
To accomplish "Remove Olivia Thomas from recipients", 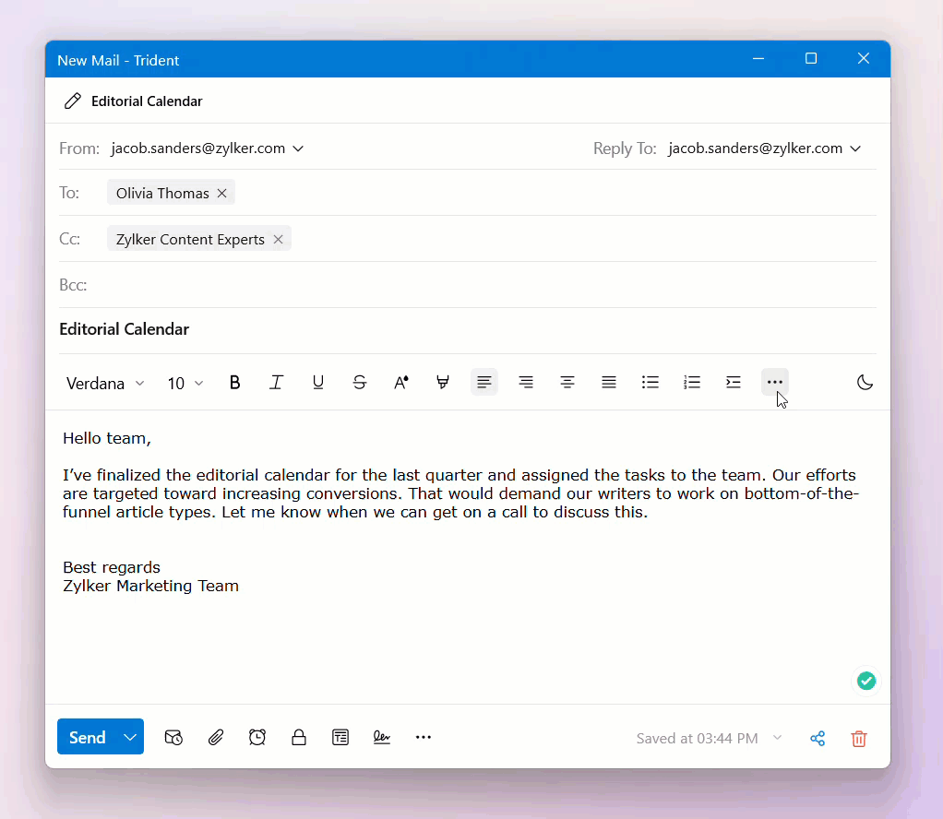I will click(222, 193).
